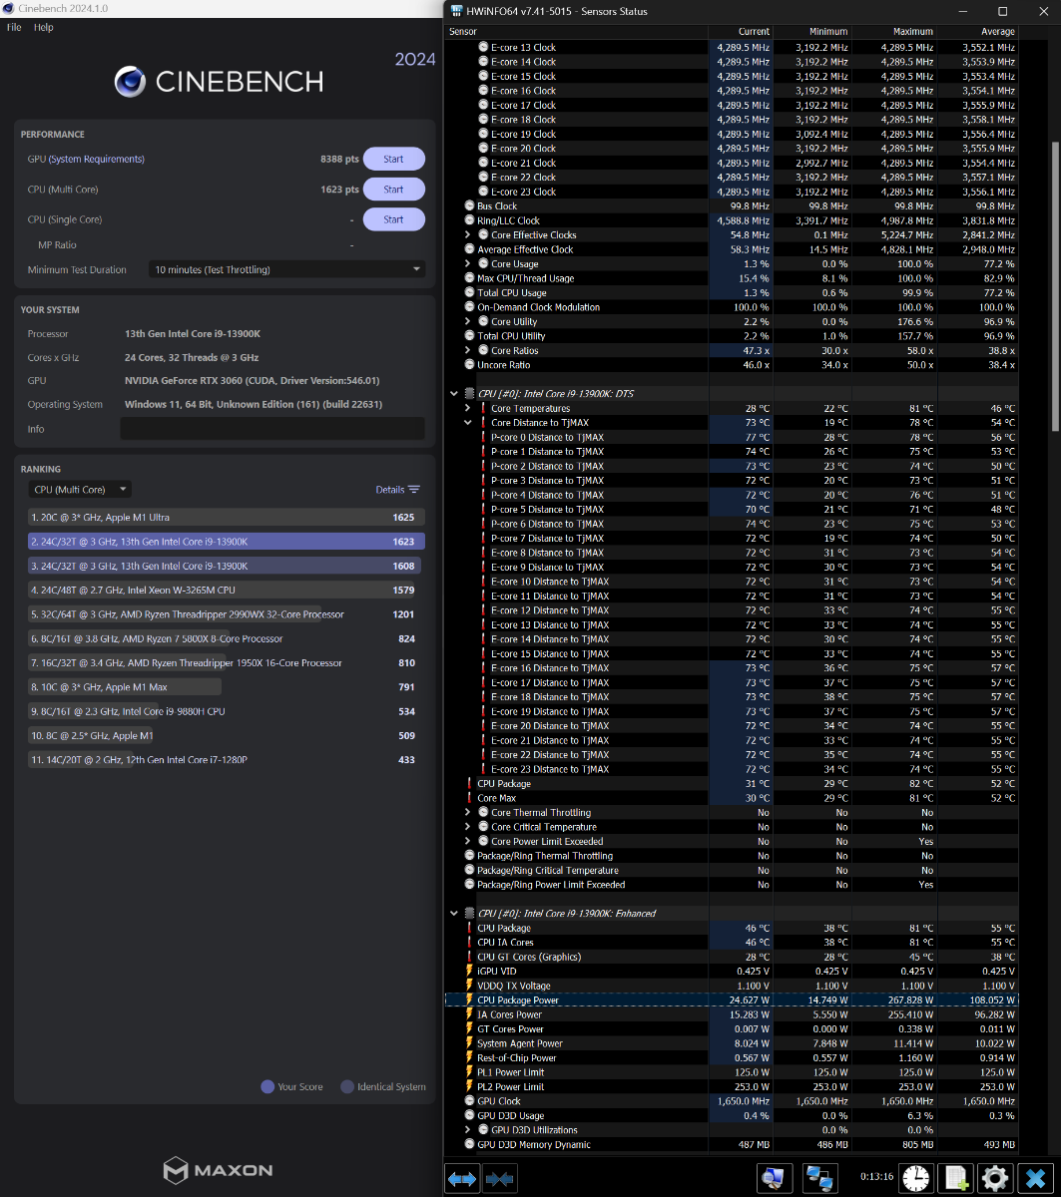Collapse the CPU DTS sensor group
This screenshot has height=1197, width=1061.
pos(454,394)
